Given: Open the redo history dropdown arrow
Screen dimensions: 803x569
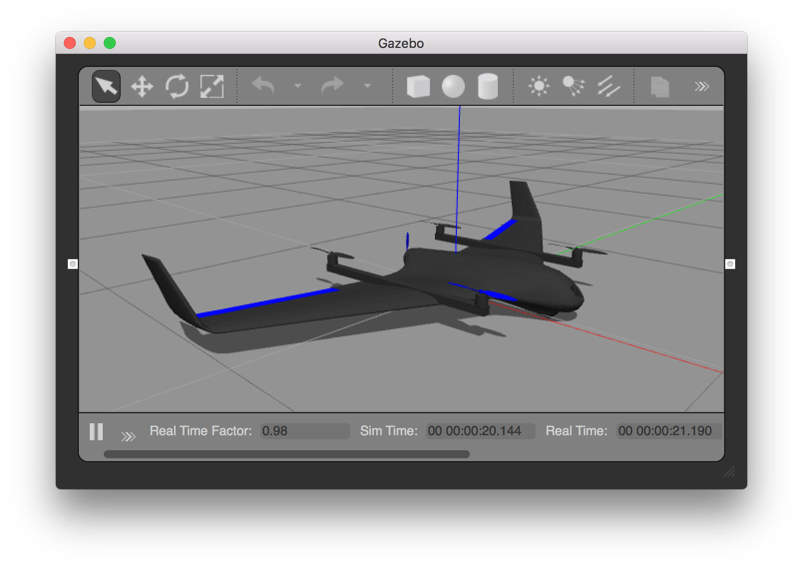Looking at the screenshot, I should click(367, 86).
